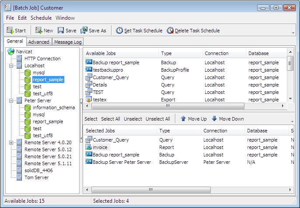Switch to the Message Log tab
The image size is (300, 208).
coord(68,42)
